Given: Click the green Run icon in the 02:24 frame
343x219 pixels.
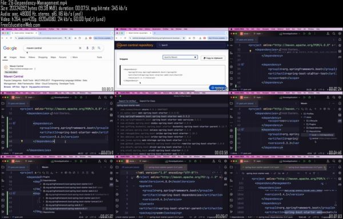Looking at the screenshot, I should coord(304,34).
